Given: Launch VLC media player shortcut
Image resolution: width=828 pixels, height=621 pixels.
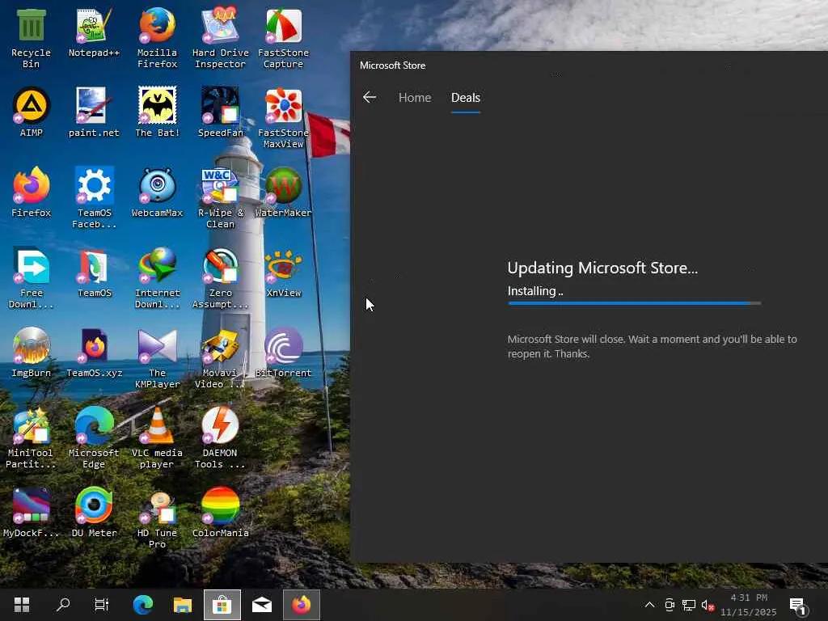Looking at the screenshot, I should (x=158, y=438).
